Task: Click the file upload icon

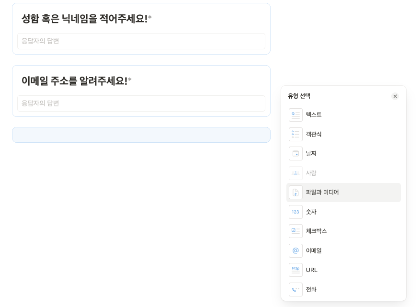Action: [x=295, y=193]
